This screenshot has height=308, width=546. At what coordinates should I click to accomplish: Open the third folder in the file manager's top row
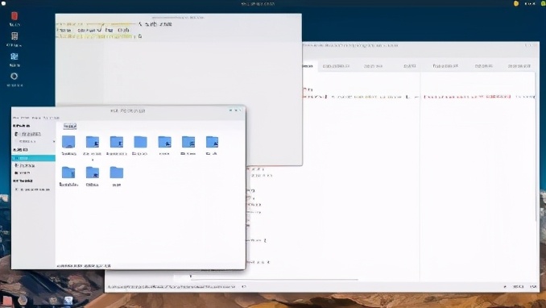point(117,142)
